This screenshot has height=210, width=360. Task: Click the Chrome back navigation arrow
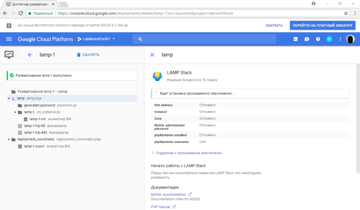(5, 13)
